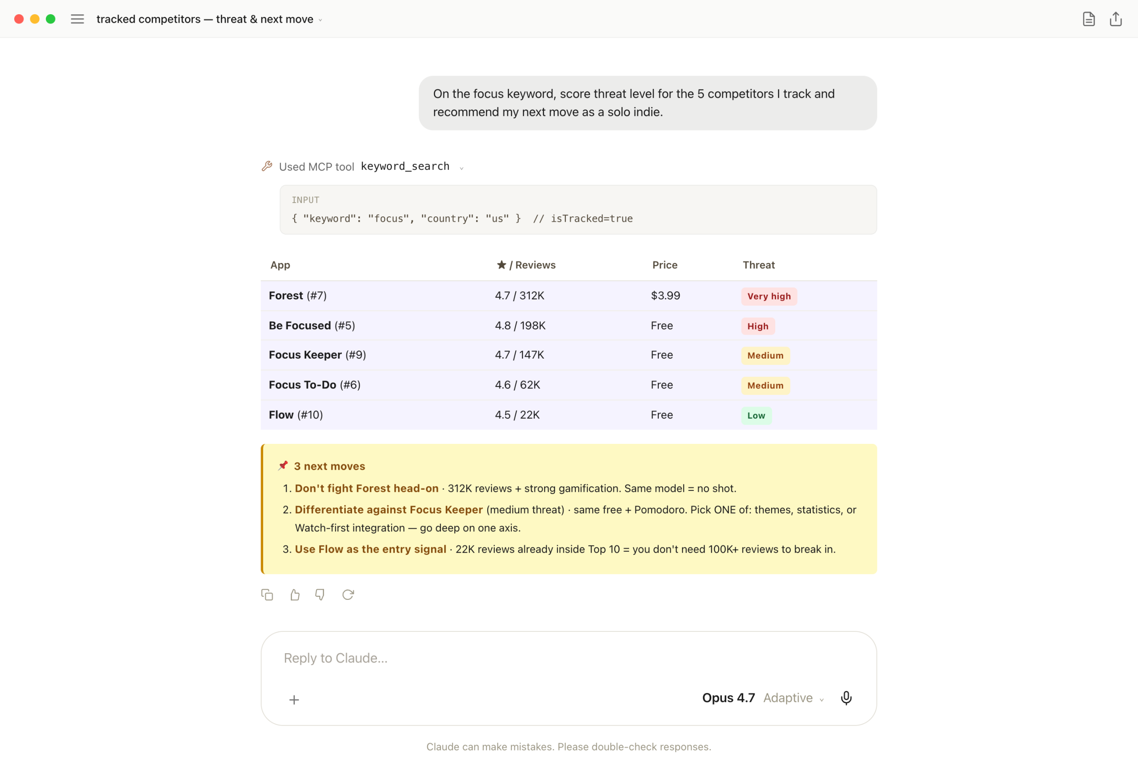
Task: Open the sidebar hamburger menu
Action: (x=77, y=19)
